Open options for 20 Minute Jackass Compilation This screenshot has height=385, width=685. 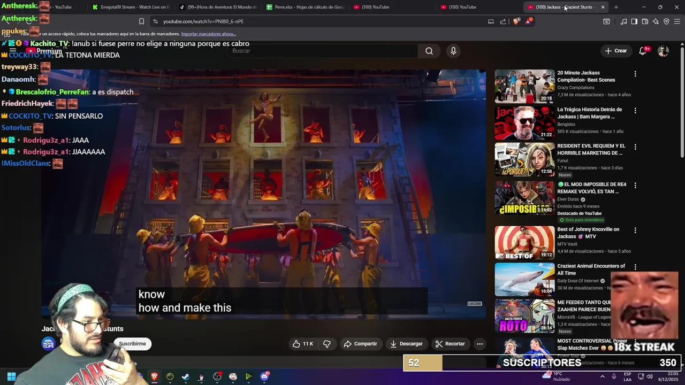635,74
